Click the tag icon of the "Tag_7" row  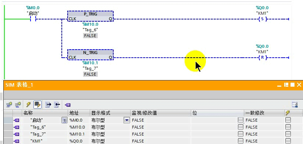pyautogui.click(x=17, y=134)
